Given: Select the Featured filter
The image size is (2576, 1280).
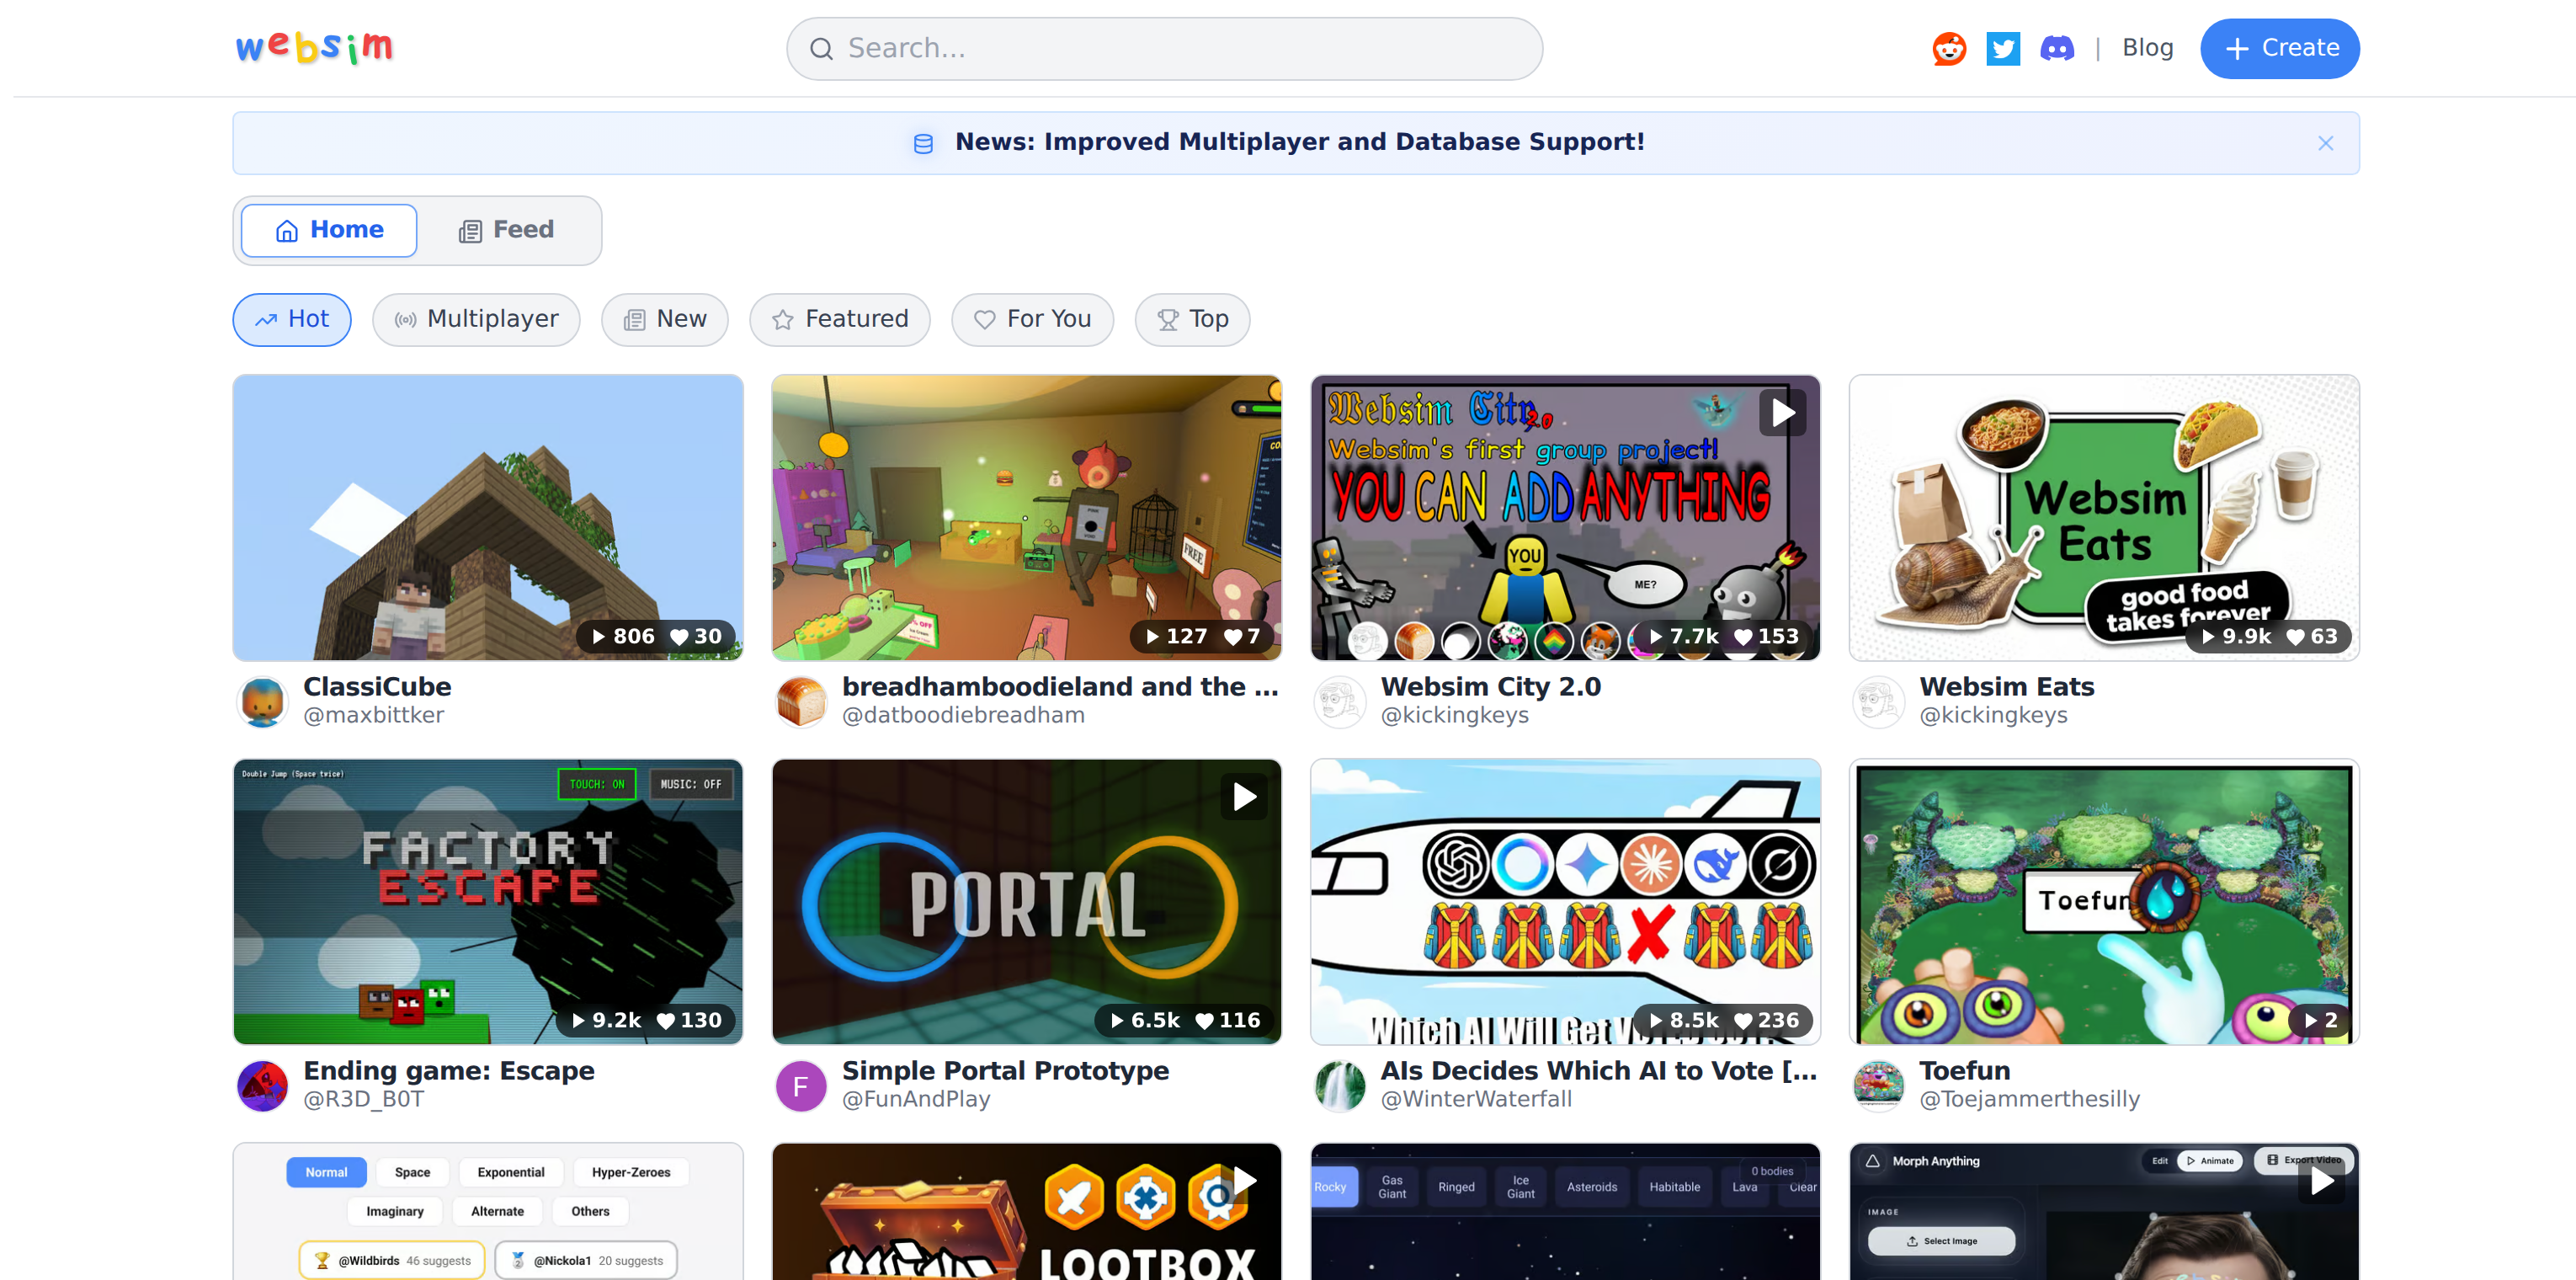Looking at the screenshot, I should tap(840, 319).
